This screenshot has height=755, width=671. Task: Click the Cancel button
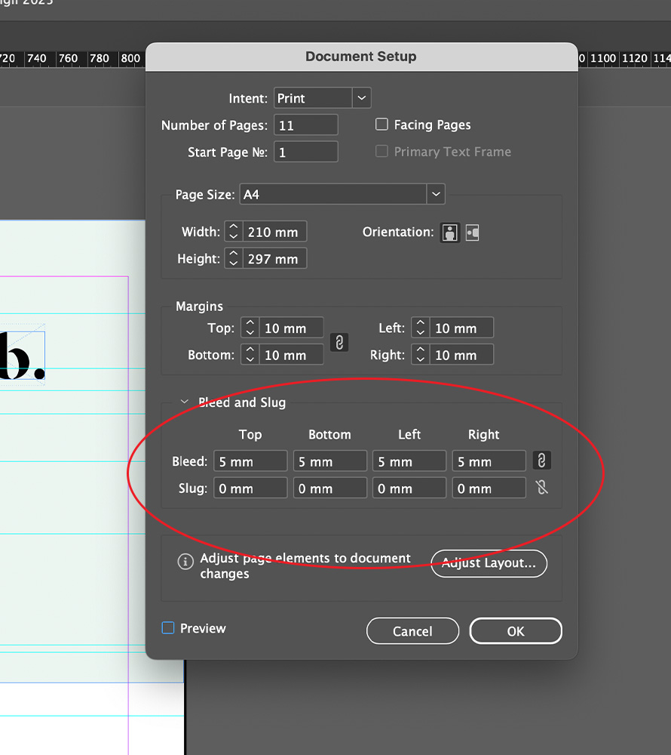[412, 630]
